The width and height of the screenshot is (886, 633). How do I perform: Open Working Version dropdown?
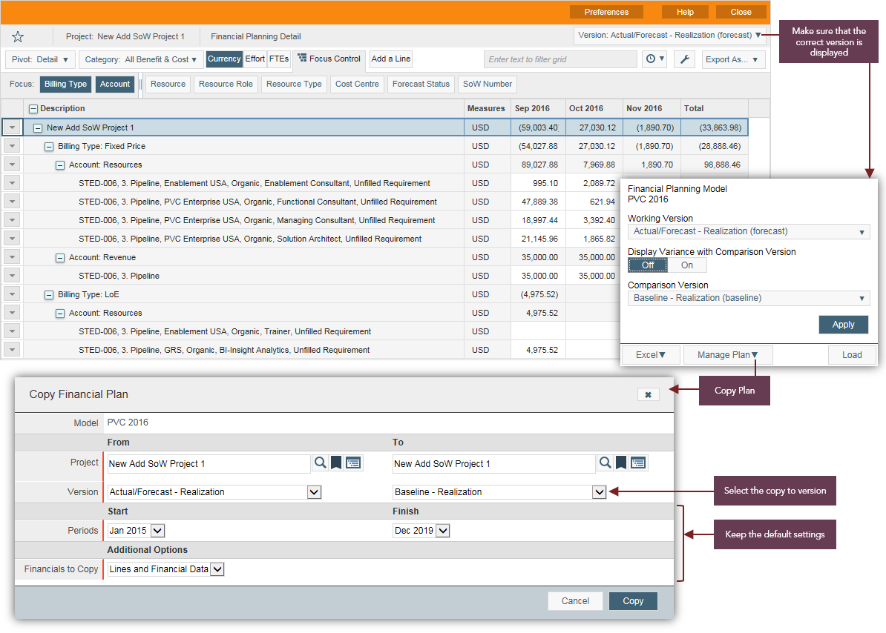point(749,231)
